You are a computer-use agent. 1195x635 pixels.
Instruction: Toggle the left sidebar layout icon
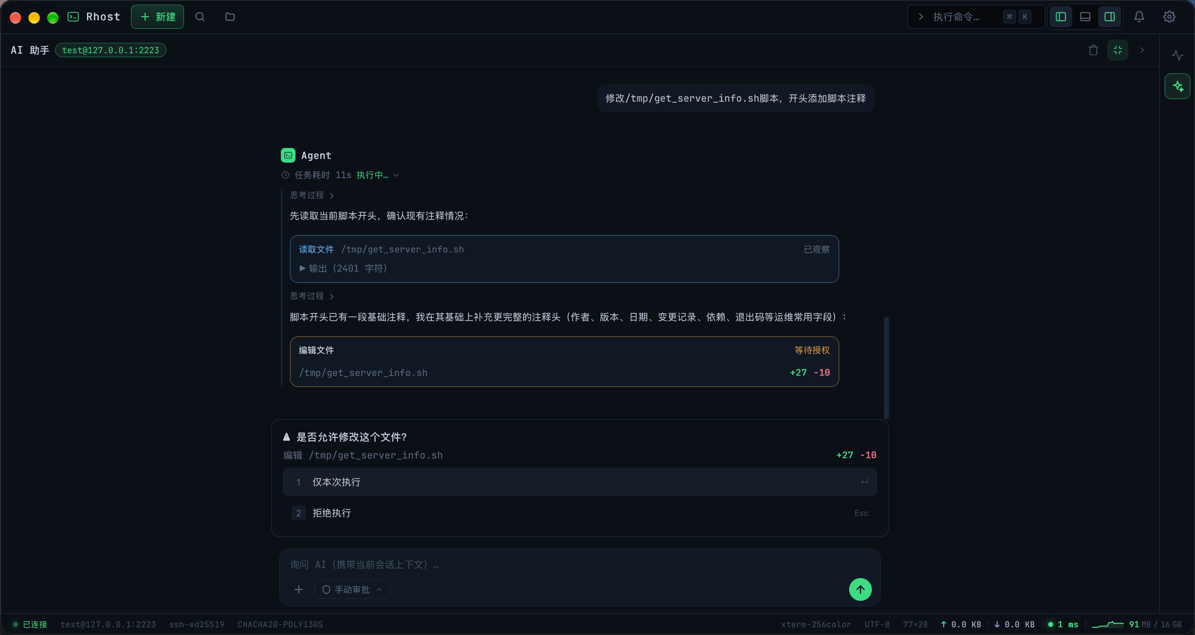pos(1060,17)
